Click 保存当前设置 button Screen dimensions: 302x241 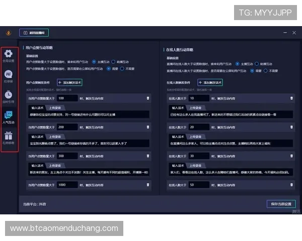(x=281, y=204)
